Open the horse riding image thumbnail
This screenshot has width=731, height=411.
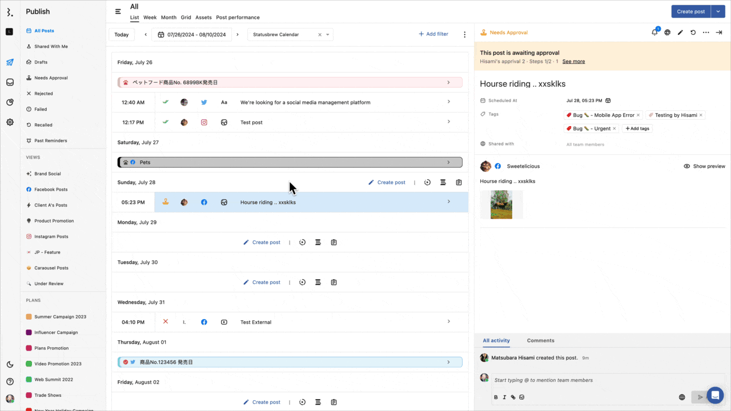(501, 204)
